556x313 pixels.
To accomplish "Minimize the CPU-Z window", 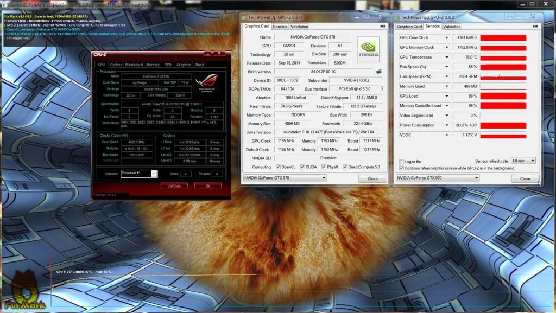I will [x=208, y=54].
